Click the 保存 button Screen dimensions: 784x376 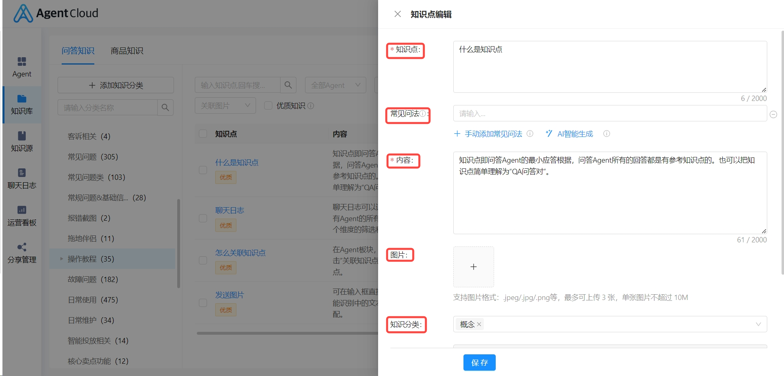(479, 363)
